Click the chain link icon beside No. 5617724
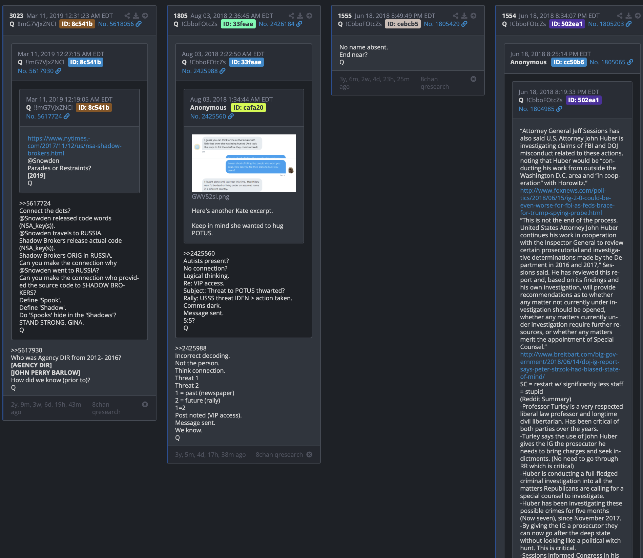This screenshot has width=643, height=558. tap(67, 116)
